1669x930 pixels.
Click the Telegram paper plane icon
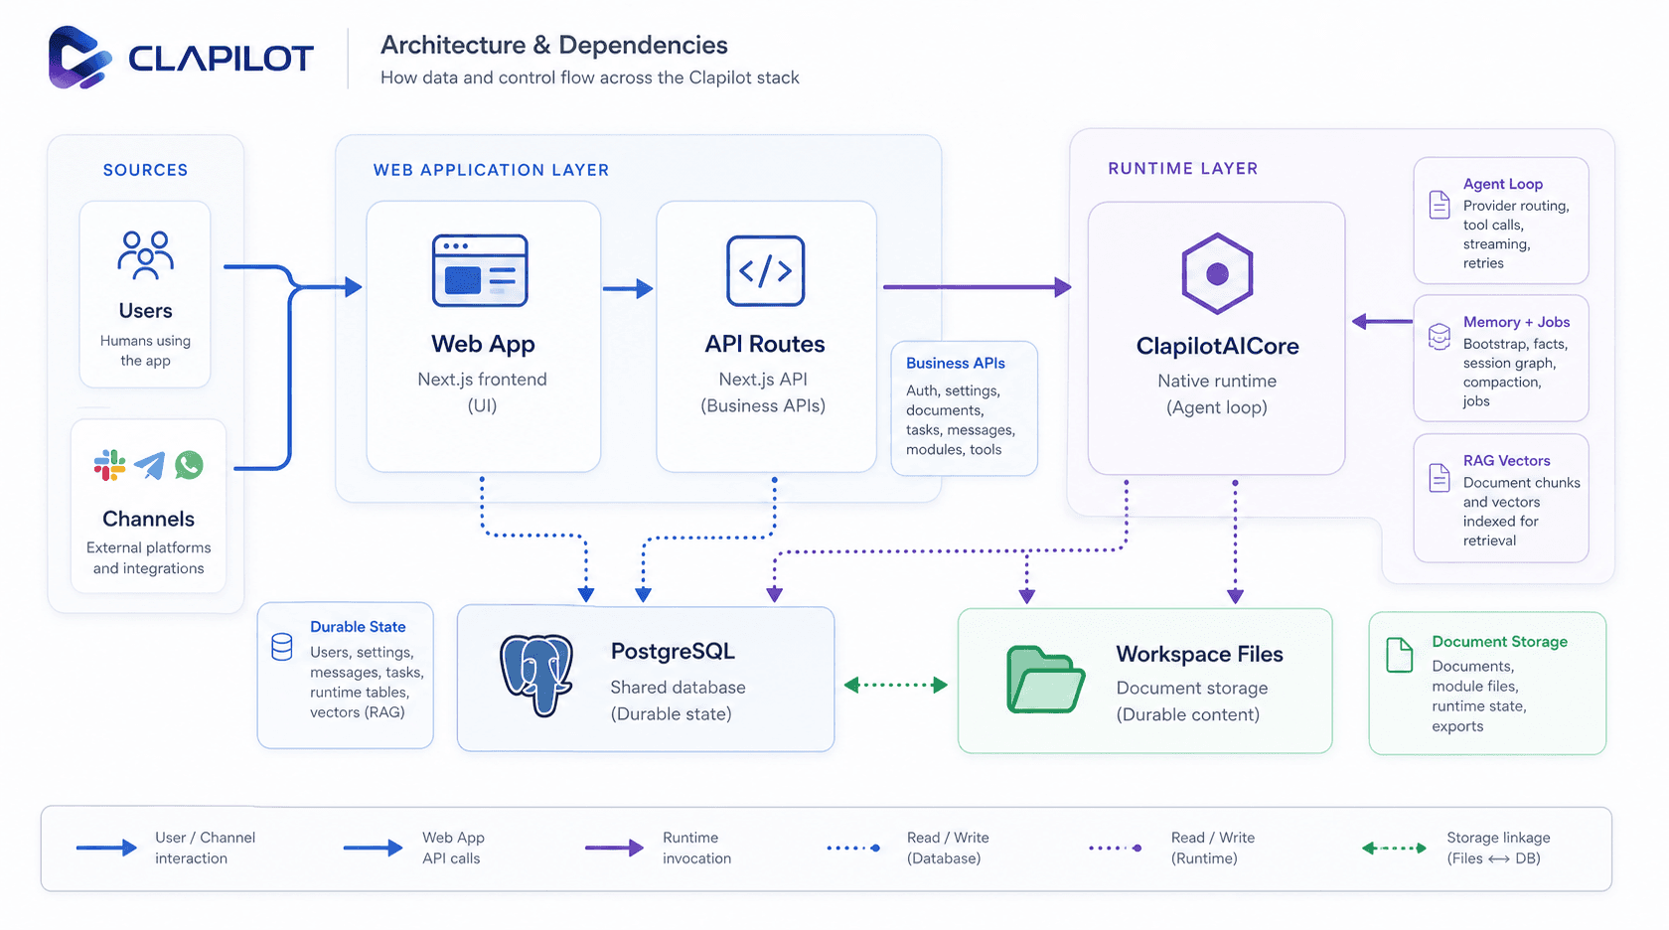[x=149, y=465]
